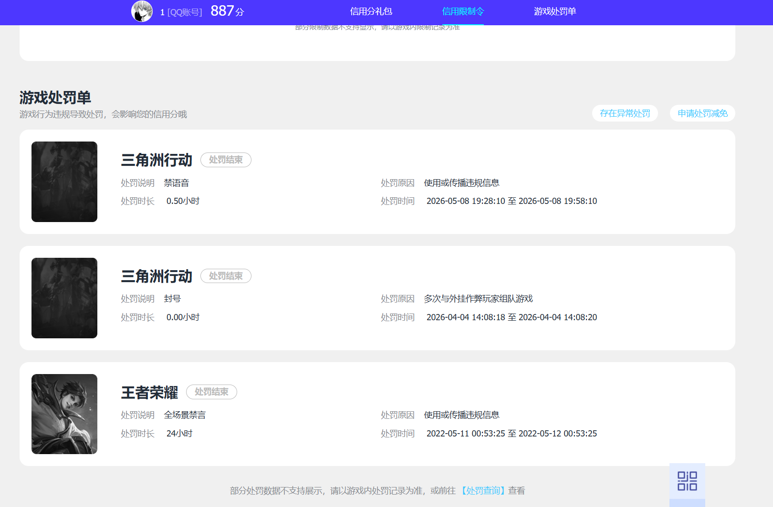Click the 2026-05-08 penalty time range
Screen dimensions: 773x507
pyautogui.click(x=512, y=201)
